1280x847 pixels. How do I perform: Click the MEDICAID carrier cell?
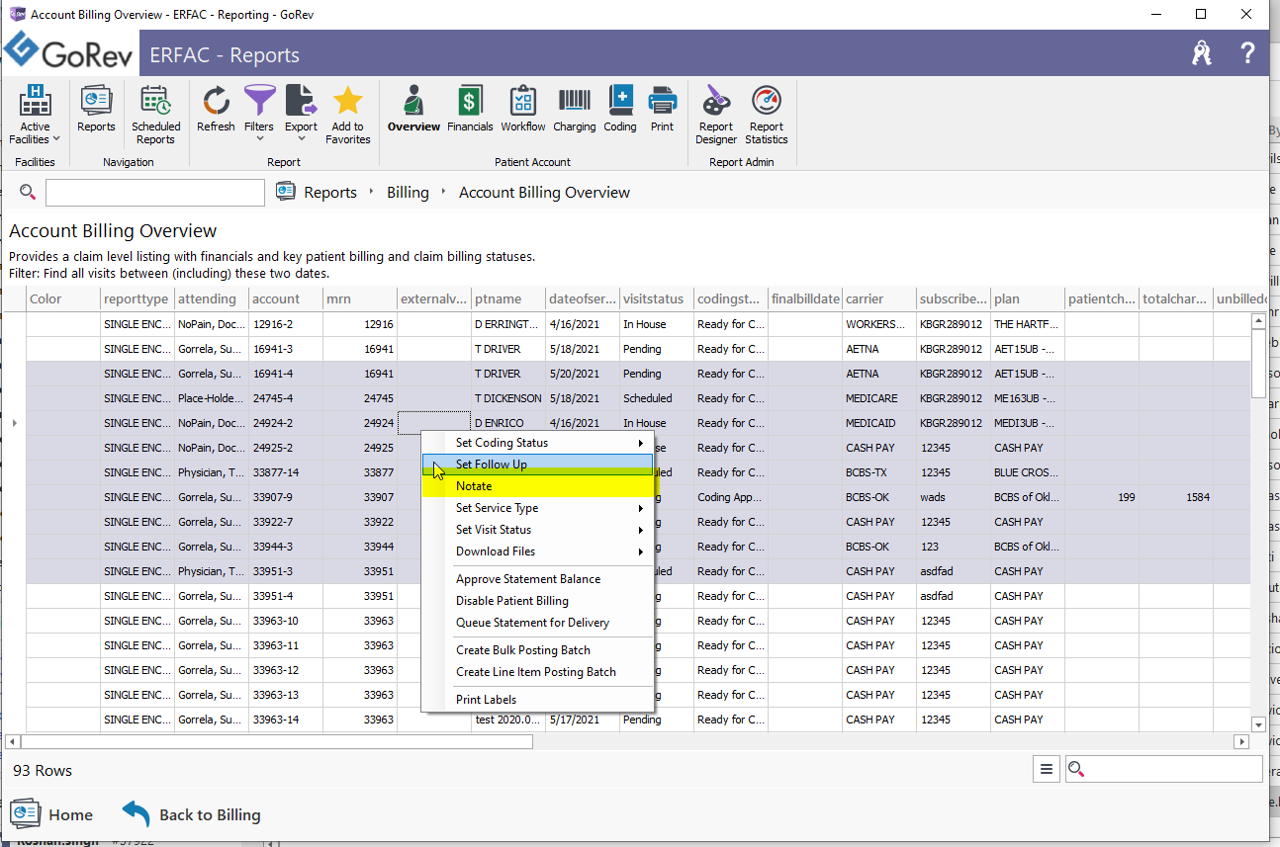click(x=879, y=423)
